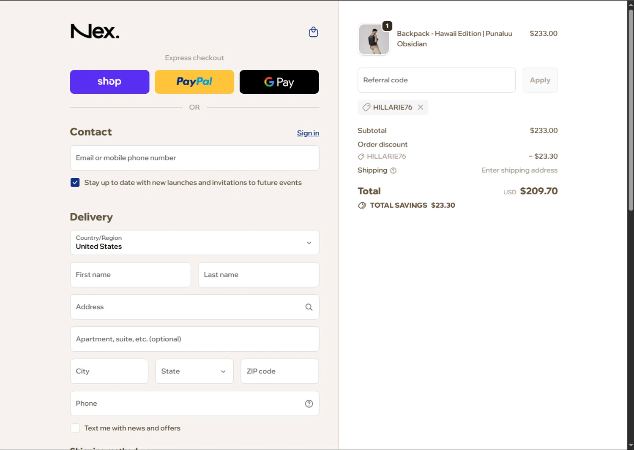Focus the Email or mobile phone number field
This screenshot has width=634, height=450.
(x=194, y=158)
